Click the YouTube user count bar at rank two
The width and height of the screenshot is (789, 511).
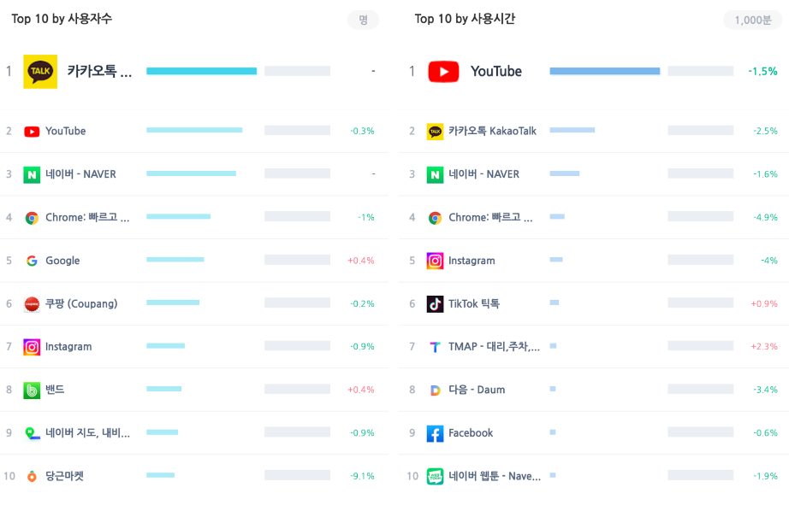pos(194,130)
